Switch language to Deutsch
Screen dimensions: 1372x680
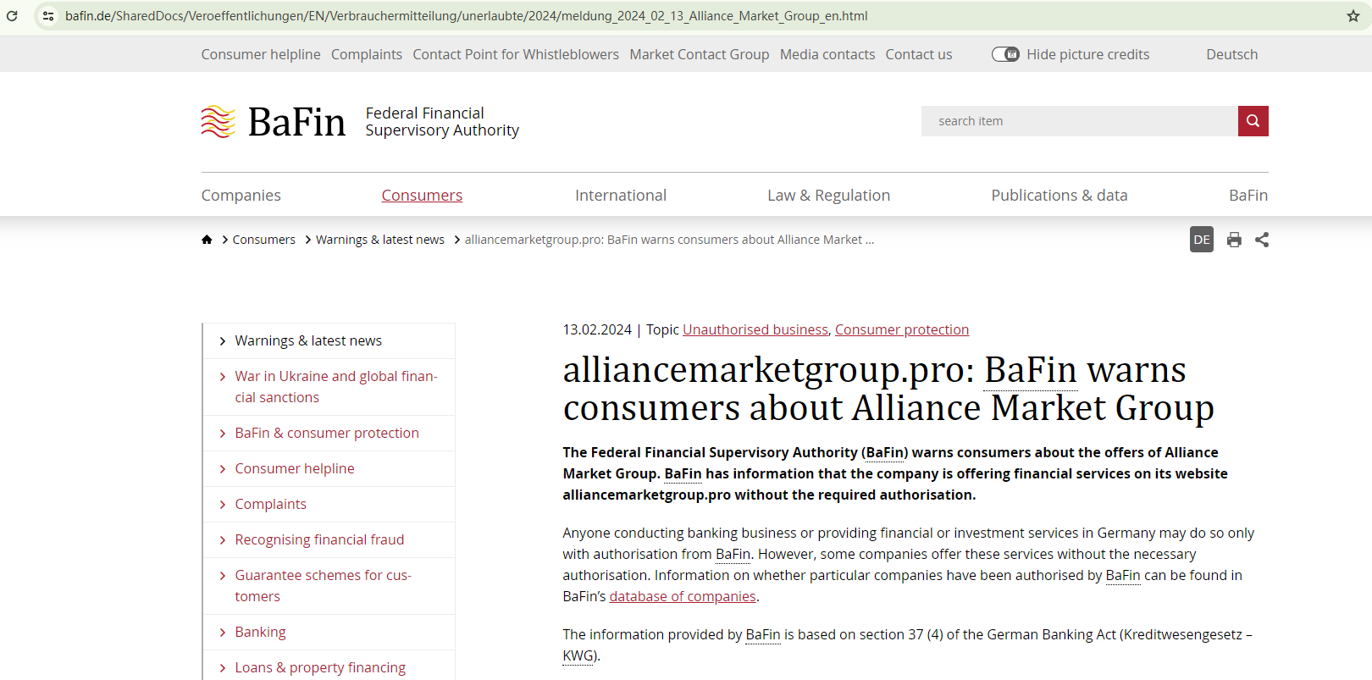click(x=1232, y=54)
